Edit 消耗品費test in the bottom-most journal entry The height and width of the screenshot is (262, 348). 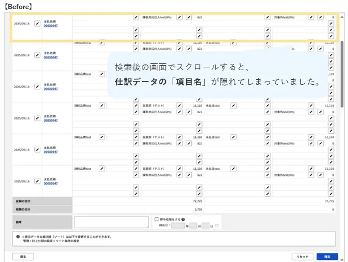102,169
